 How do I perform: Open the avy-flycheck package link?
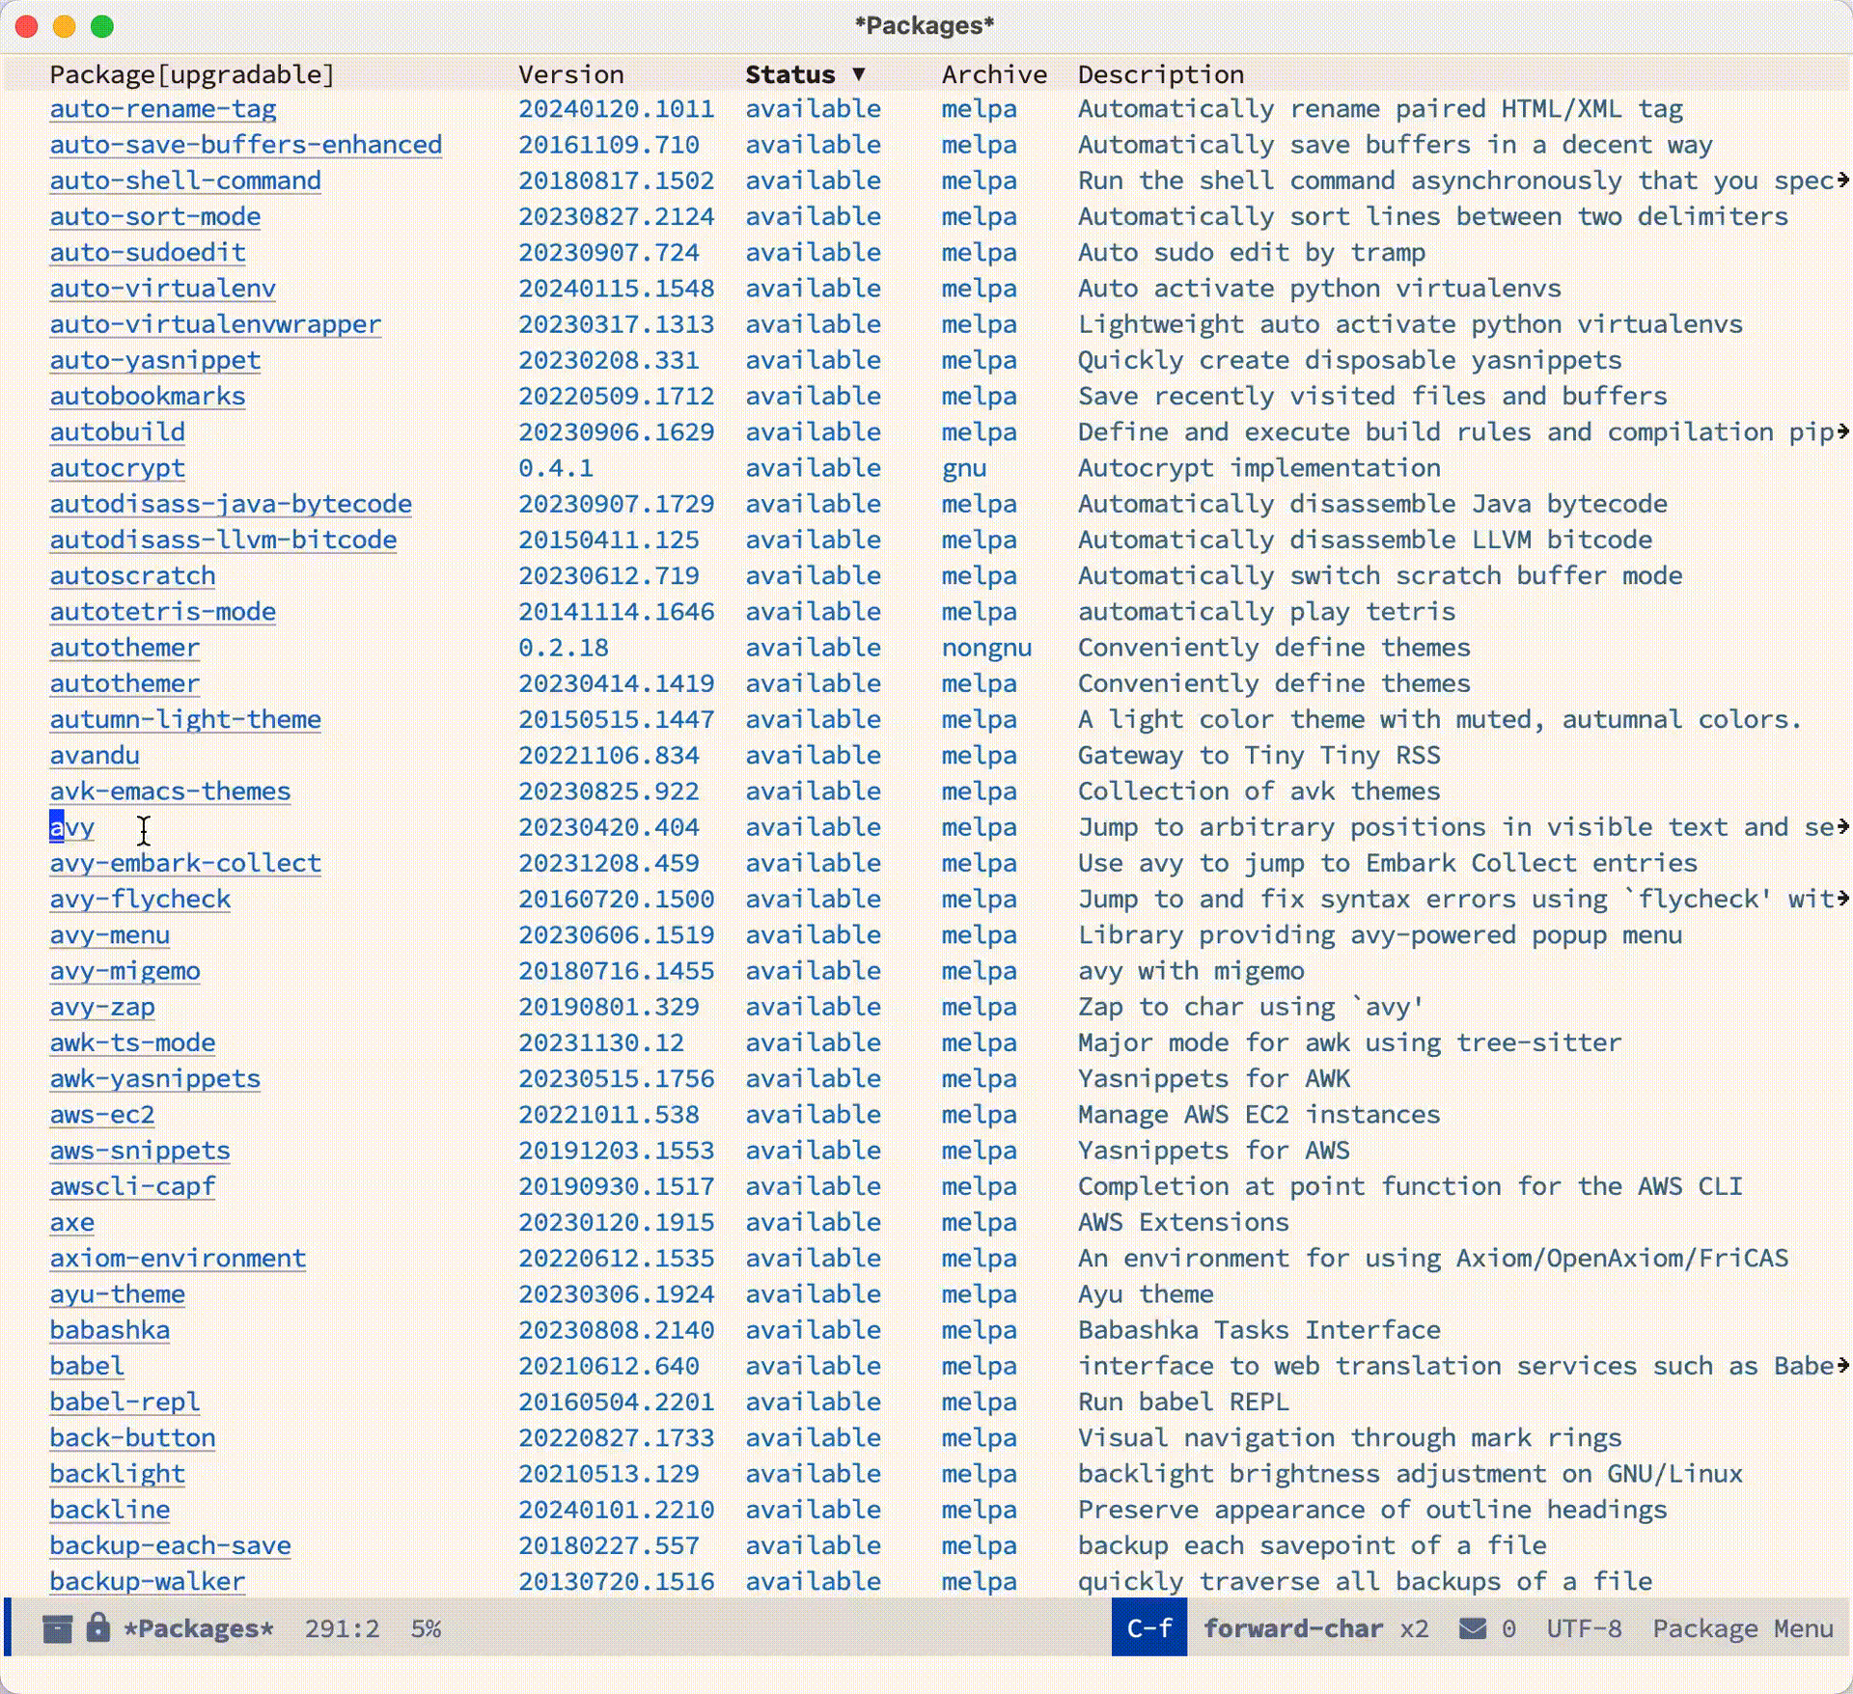click(140, 899)
